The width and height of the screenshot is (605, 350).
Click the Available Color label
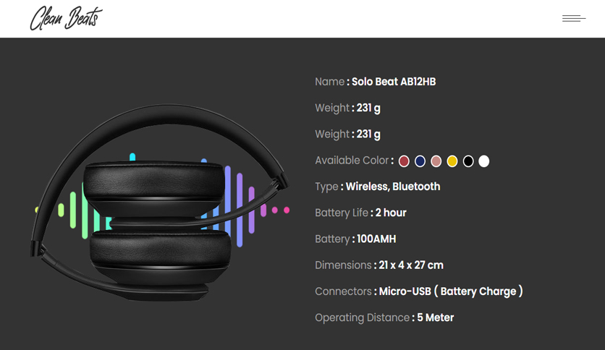pyautogui.click(x=352, y=161)
